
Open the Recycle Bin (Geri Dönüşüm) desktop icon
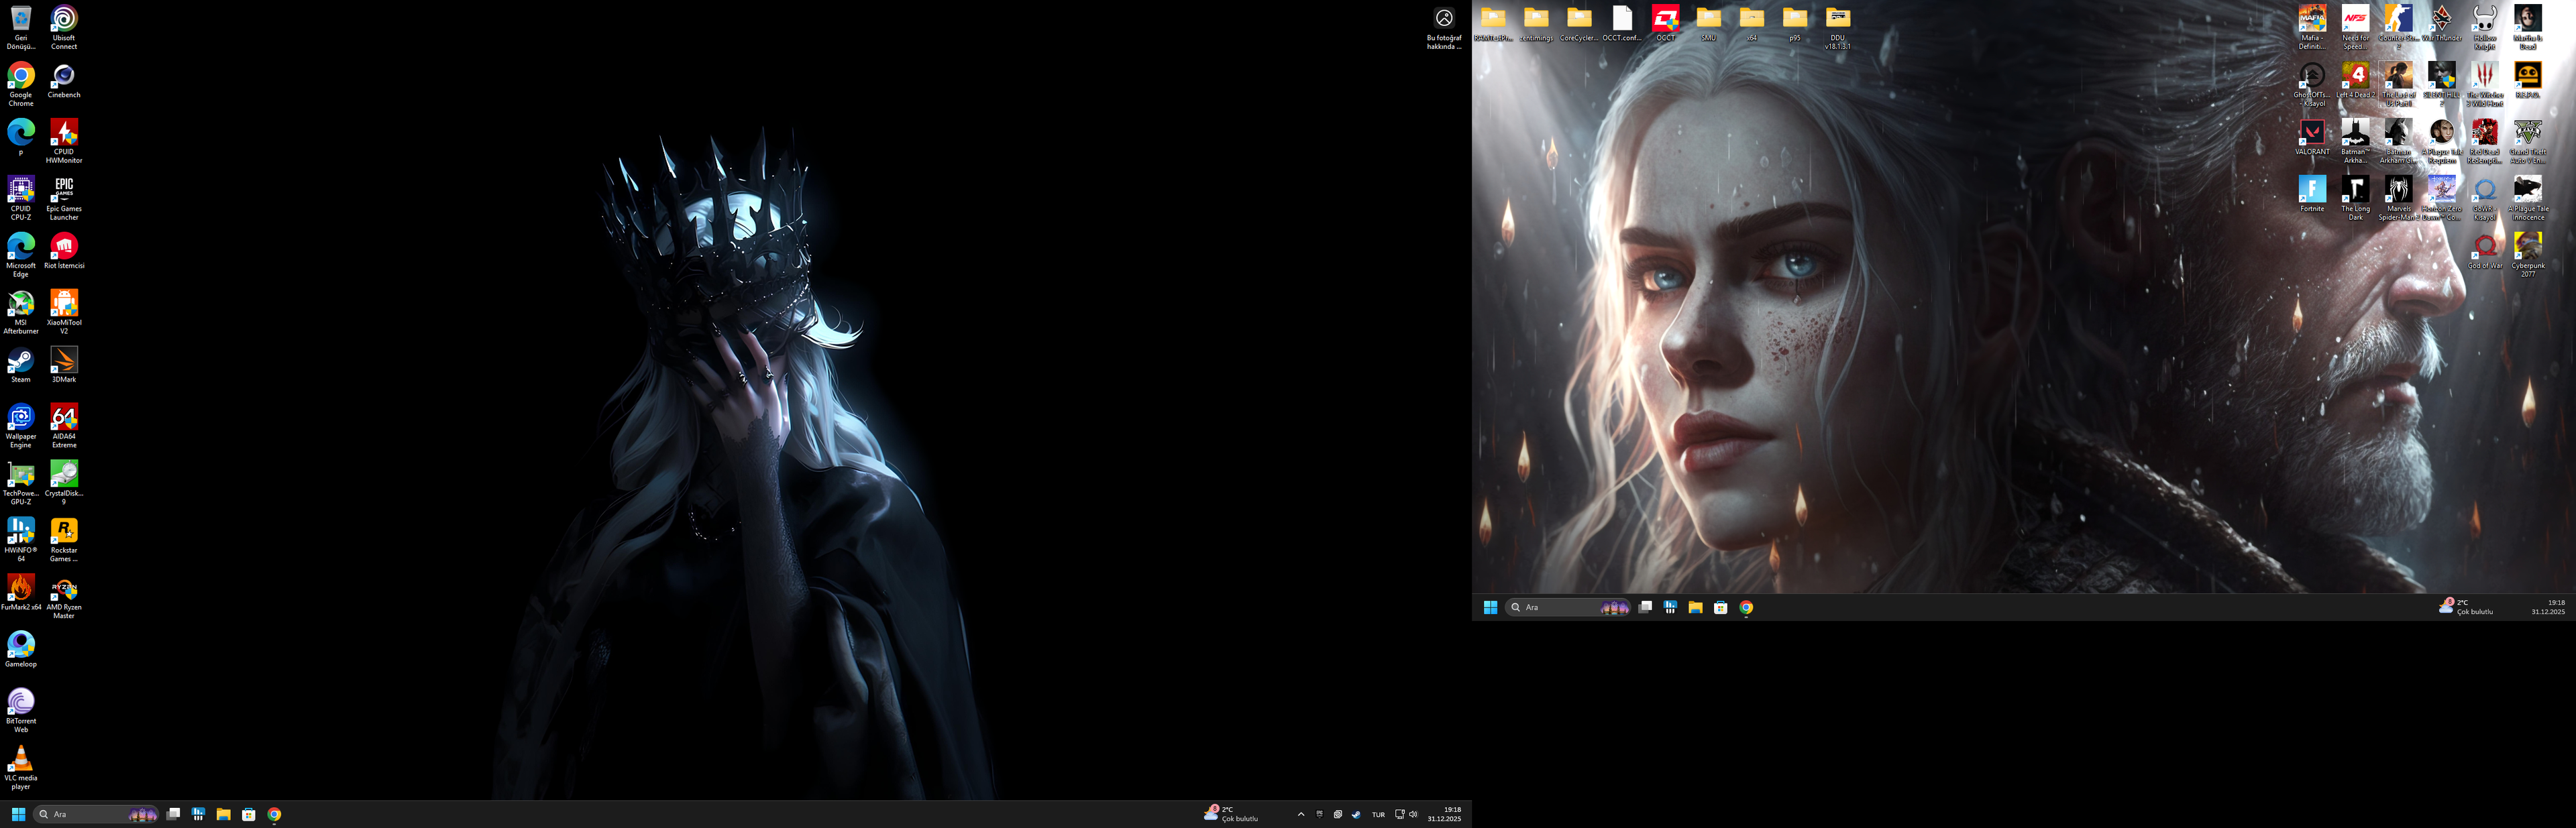point(21,28)
